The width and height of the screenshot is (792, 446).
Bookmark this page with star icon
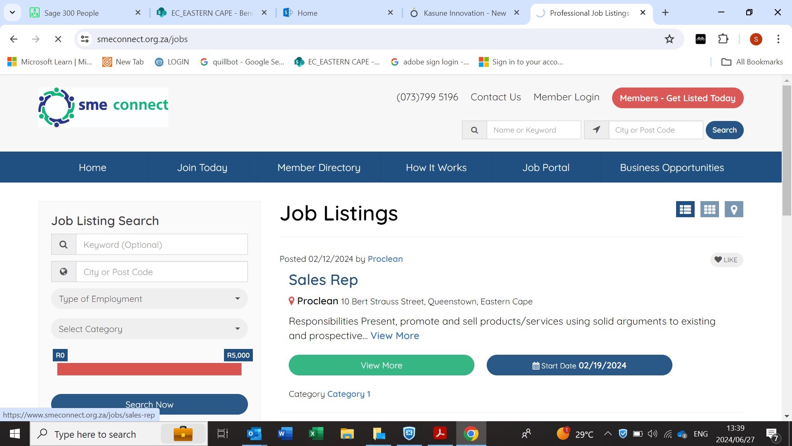click(669, 39)
